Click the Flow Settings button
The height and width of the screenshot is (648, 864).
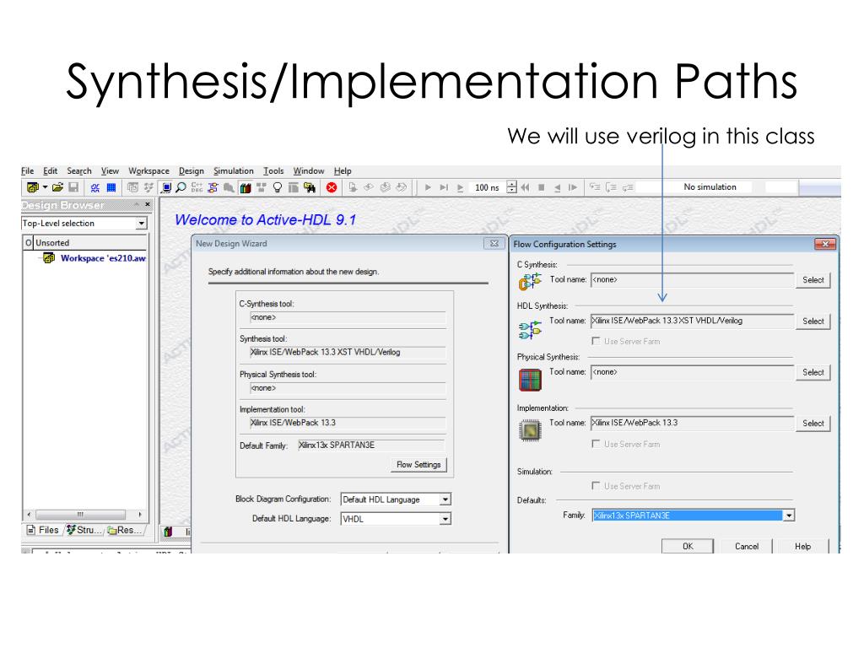pyautogui.click(x=418, y=465)
